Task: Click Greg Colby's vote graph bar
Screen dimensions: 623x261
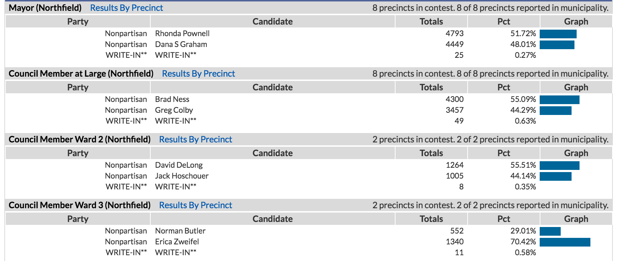Action: pyautogui.click(x=555, y=111)
